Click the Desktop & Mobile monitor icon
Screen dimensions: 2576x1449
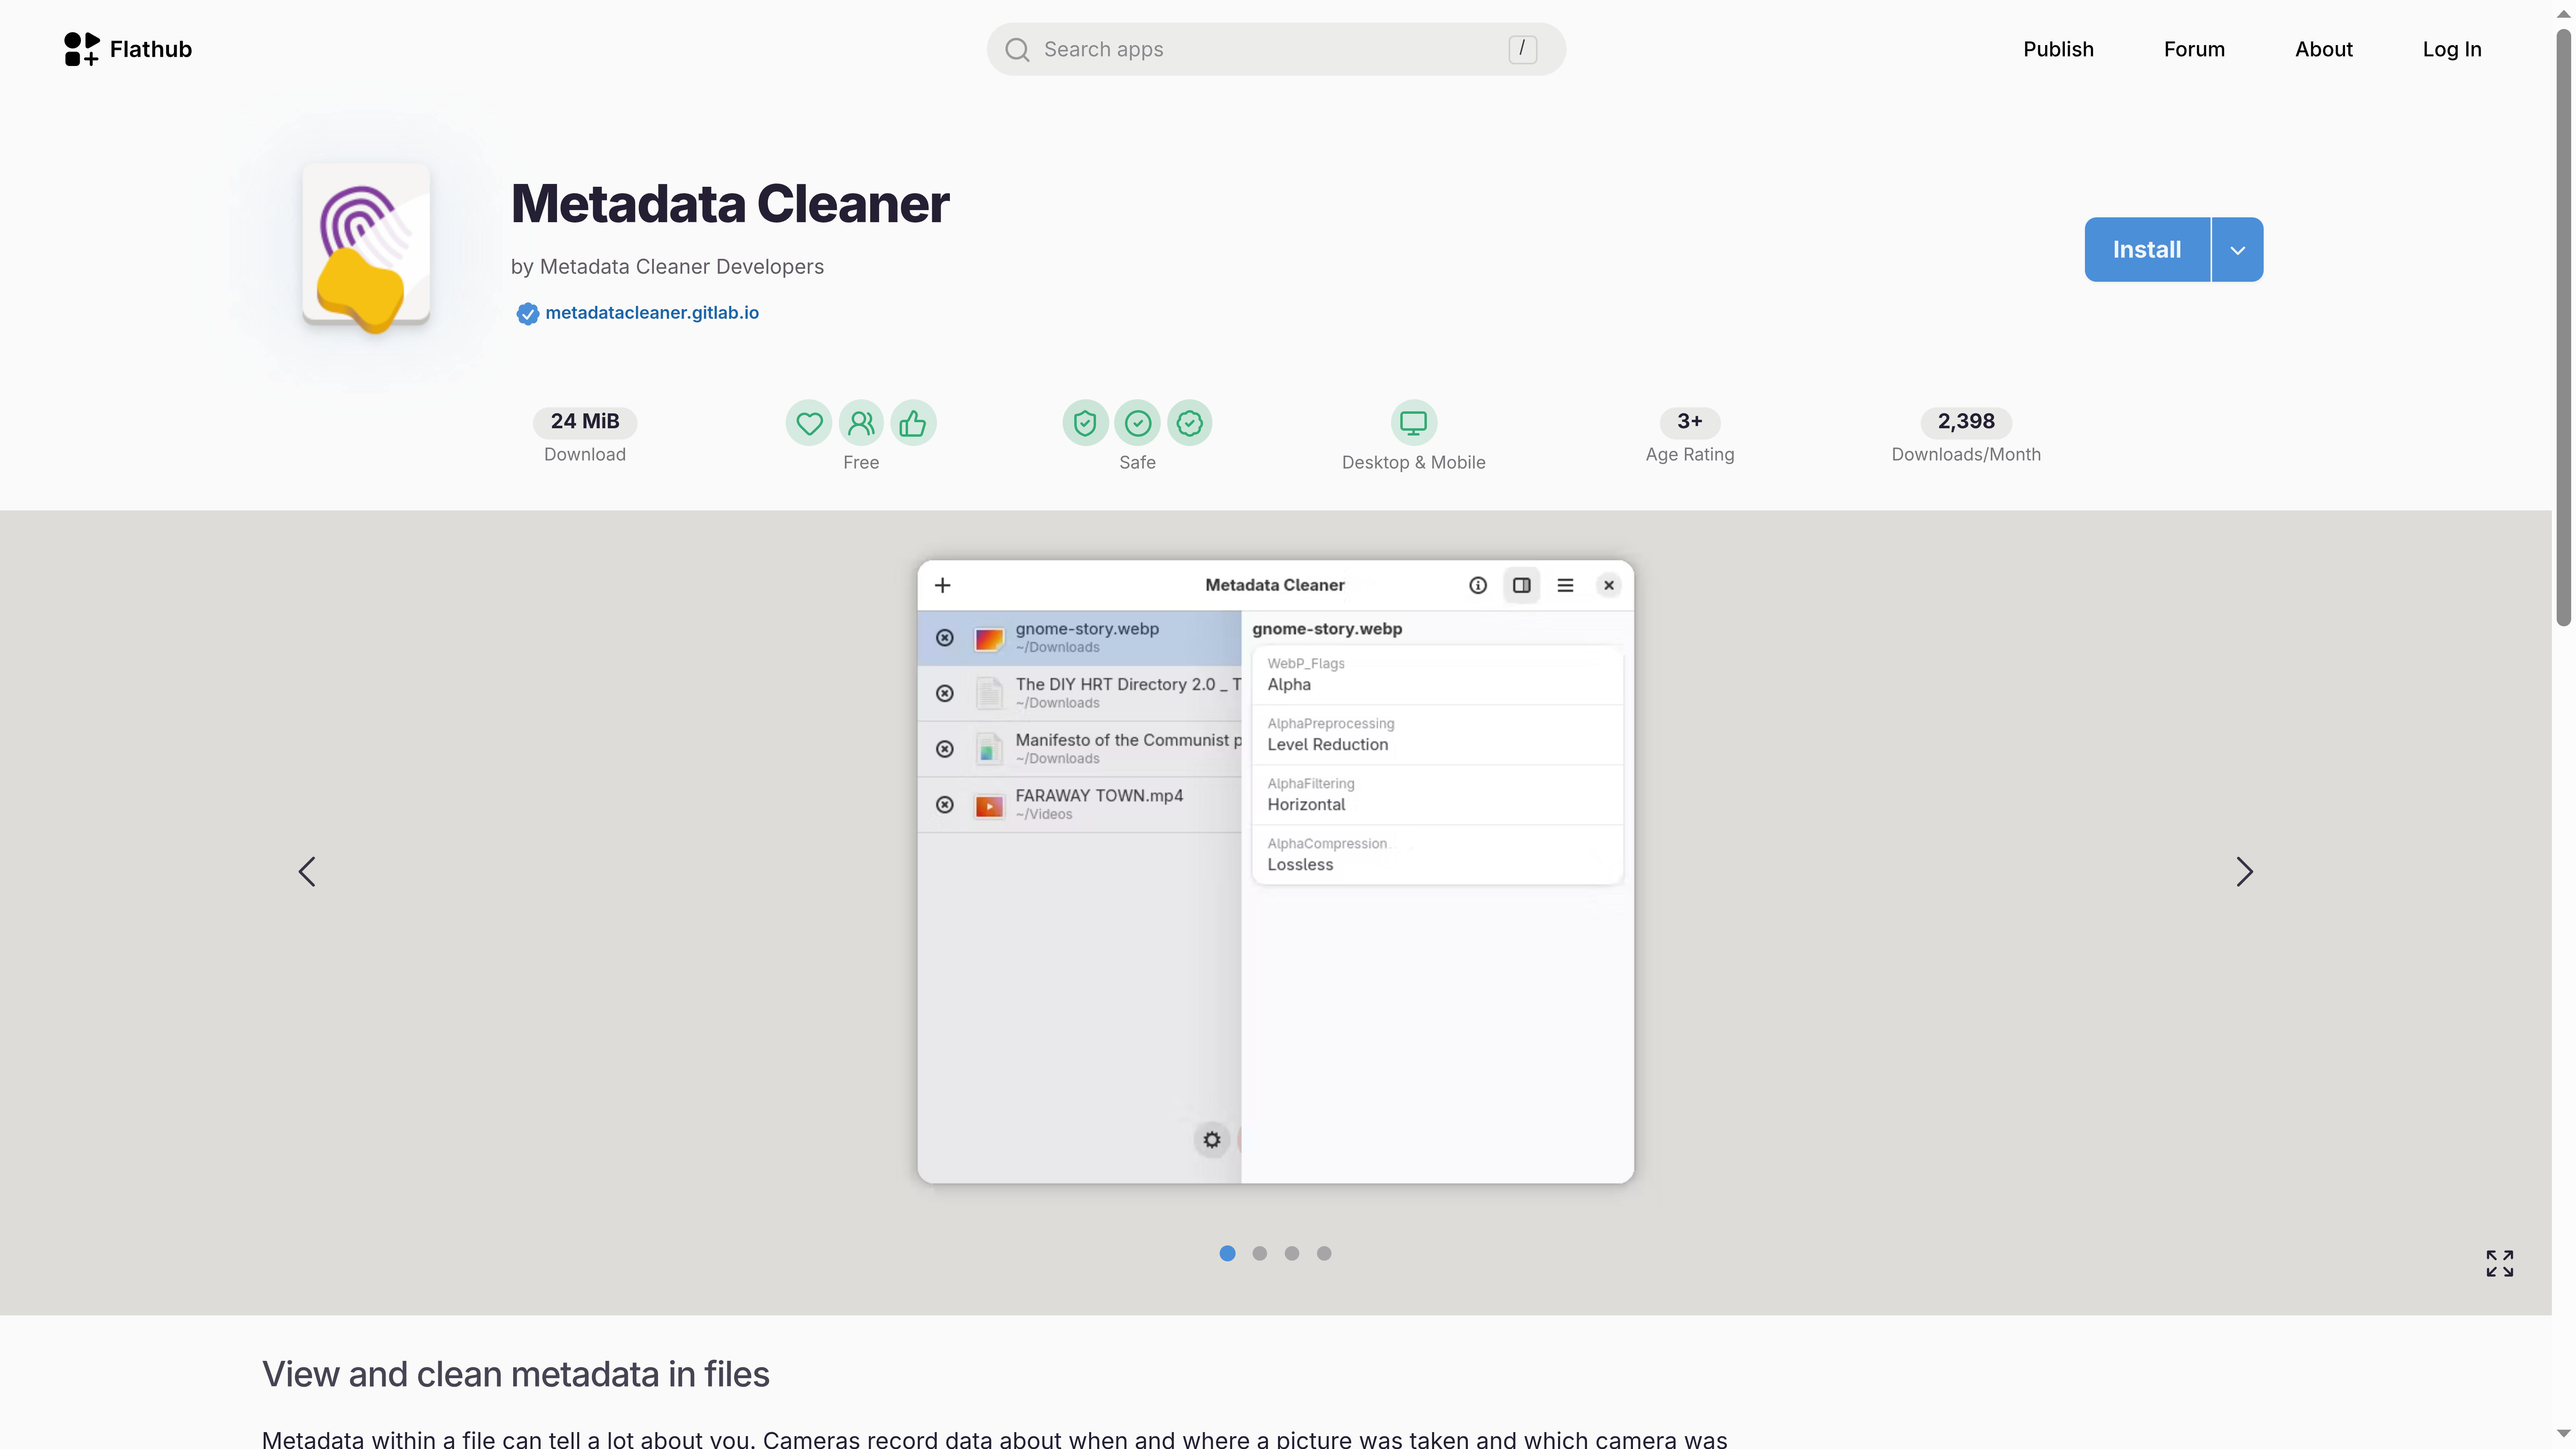coord(1413,423)
